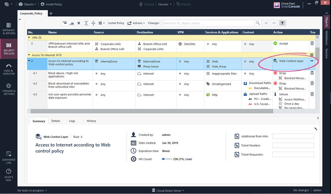Switch to the History tab

92,121
